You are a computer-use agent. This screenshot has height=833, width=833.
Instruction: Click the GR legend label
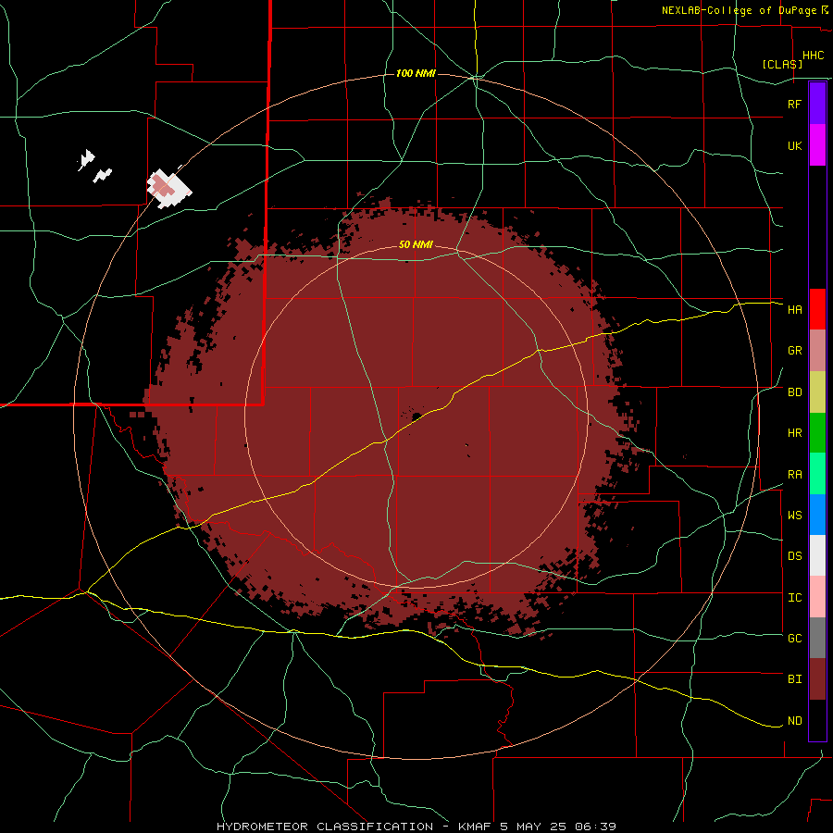click(x=794, y=351)
